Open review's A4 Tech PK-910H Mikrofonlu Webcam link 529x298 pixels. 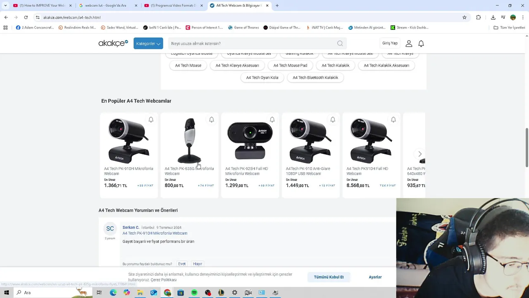(x=155, y=233)
